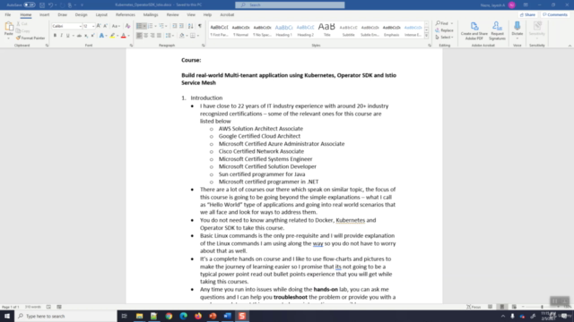Collapse the ribbon
Viewport: 574px width, 322px height.
click(x=570, y=46)
